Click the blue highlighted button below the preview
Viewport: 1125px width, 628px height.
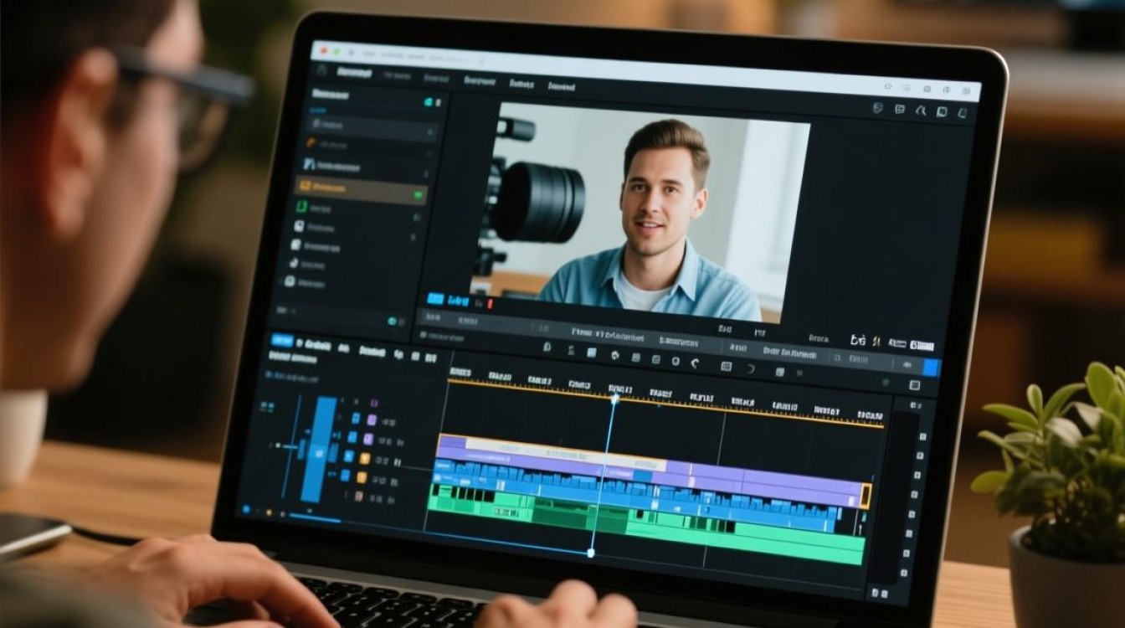point(435,300)
